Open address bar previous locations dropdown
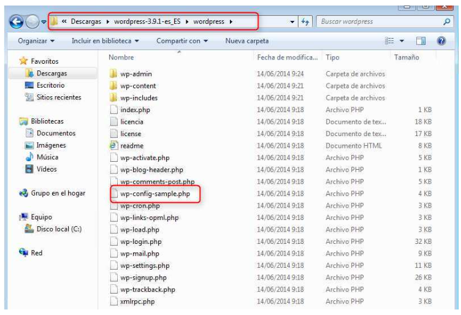The height and width of the screenshot is (315, 461). (292, 21)
